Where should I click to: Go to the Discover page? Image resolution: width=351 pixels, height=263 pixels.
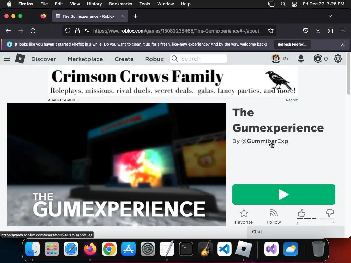[x=44, y=59]
